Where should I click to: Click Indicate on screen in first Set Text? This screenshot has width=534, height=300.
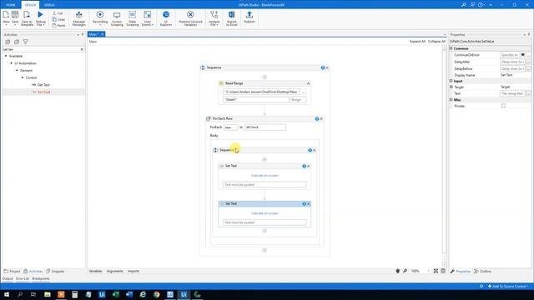[264, 176]
